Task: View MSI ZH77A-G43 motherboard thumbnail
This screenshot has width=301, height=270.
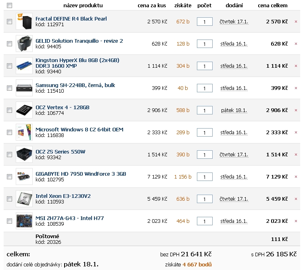Action: pos(24,221)
